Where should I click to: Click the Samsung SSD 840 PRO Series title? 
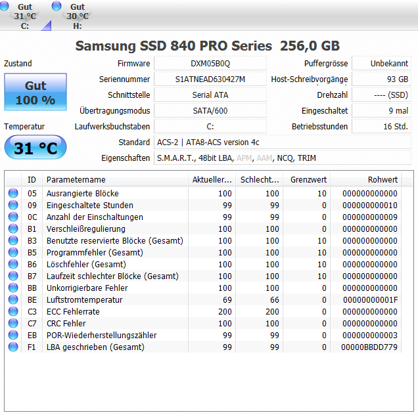tap(174, 46)
